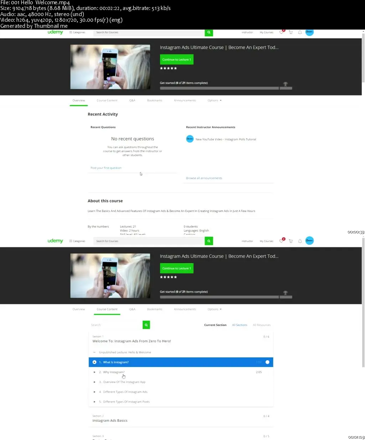Click course progress bar in Recent Activity frame

226,88
